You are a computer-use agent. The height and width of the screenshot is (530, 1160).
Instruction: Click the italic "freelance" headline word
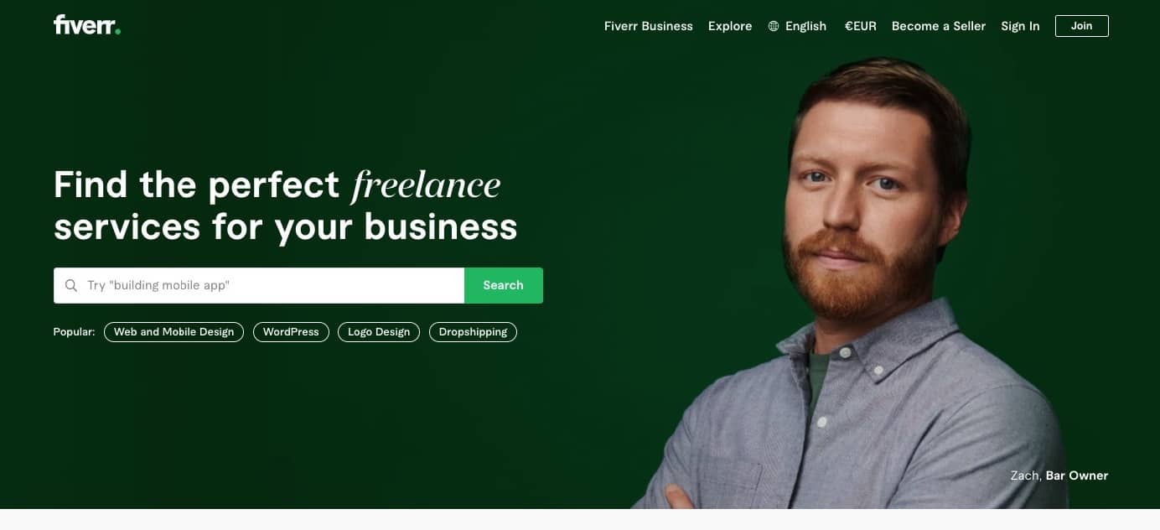pos(426,185)
